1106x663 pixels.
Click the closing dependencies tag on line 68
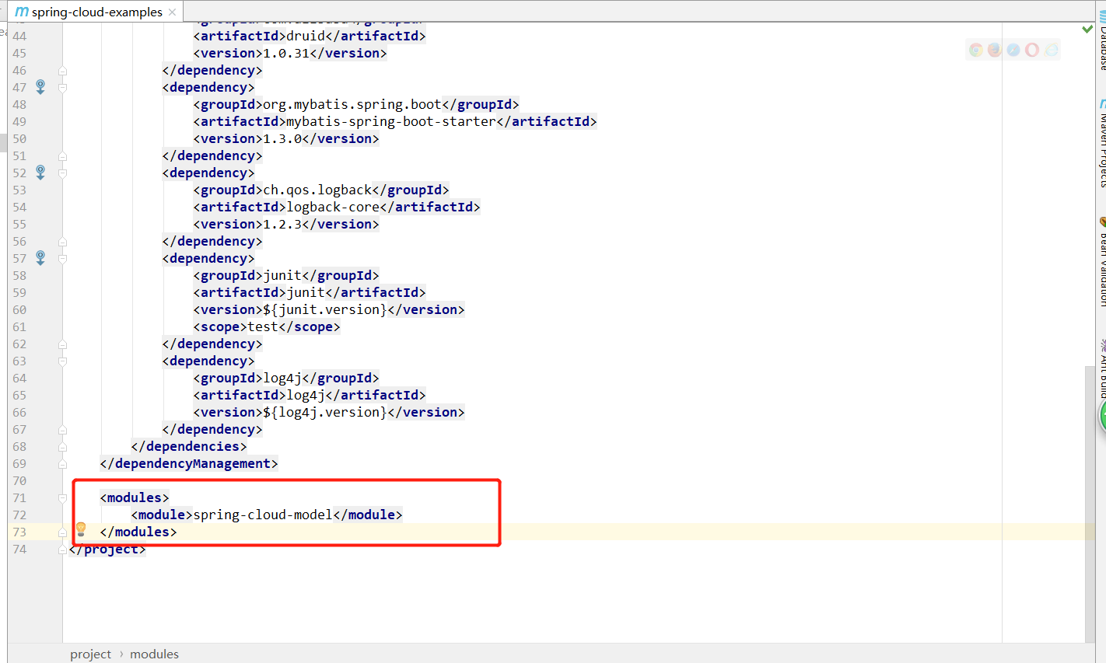click(189, 446)
